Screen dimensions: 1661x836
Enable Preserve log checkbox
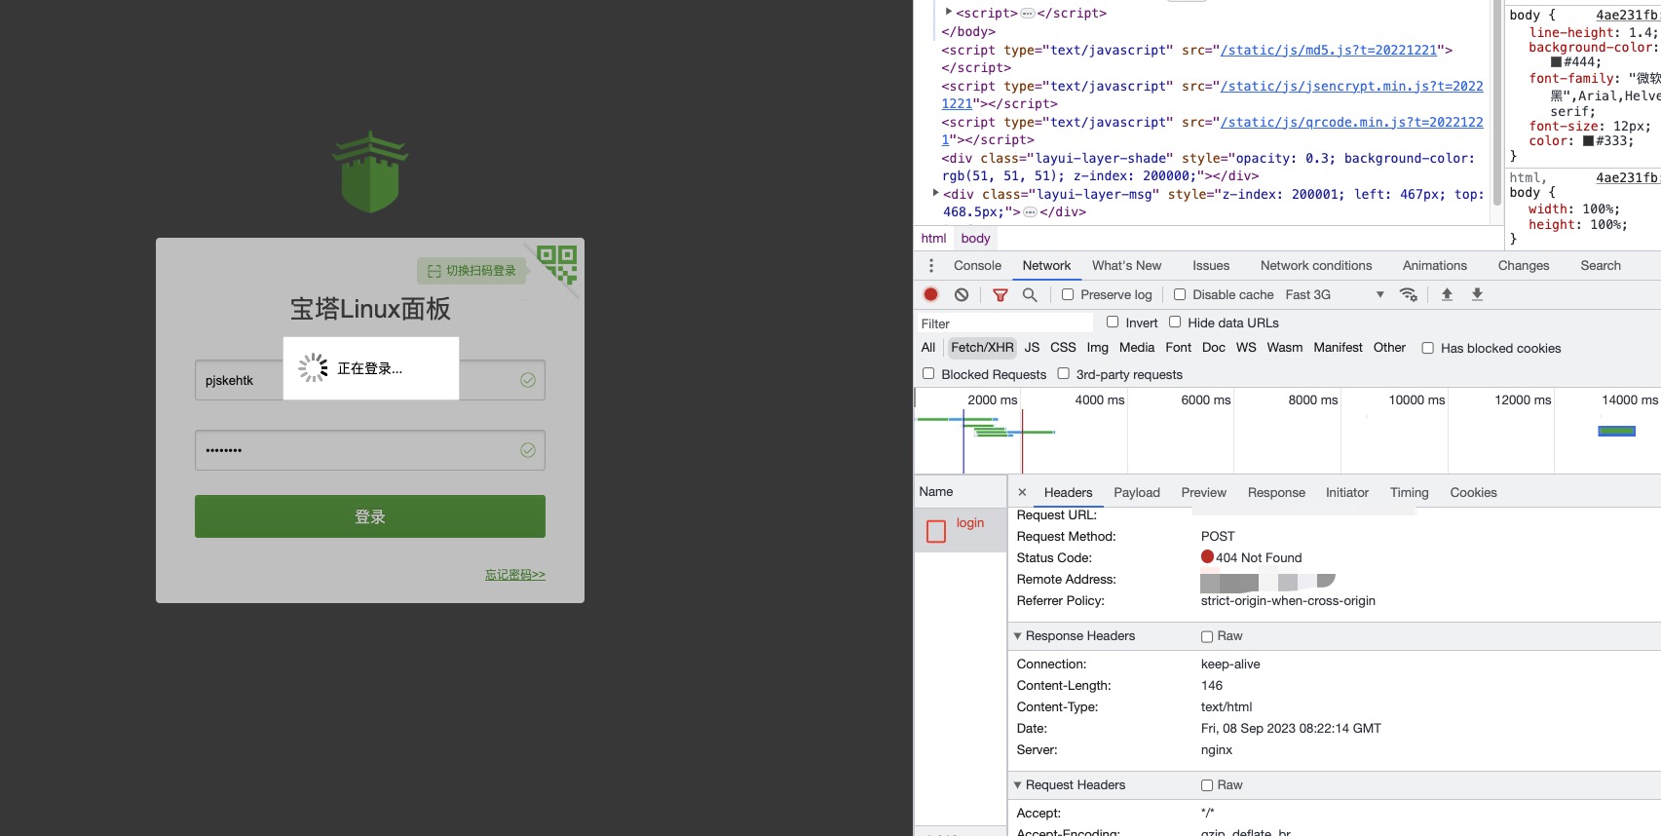[1068, 294]
